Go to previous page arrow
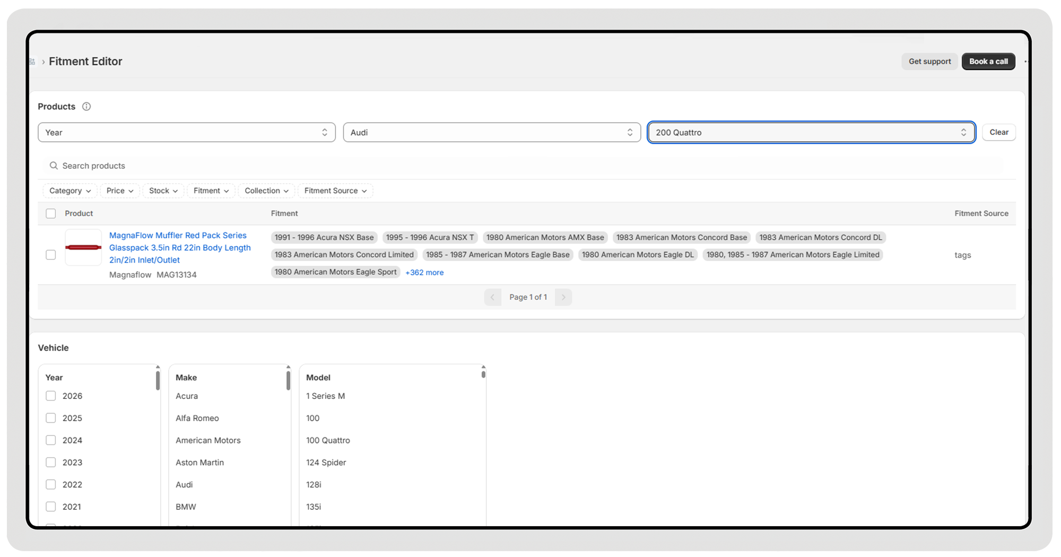This screenshot has height=557, width=1061. pos(492,297)
